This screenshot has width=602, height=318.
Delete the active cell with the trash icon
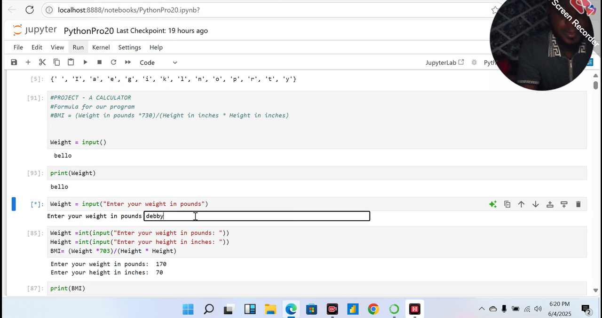(578, 204)
